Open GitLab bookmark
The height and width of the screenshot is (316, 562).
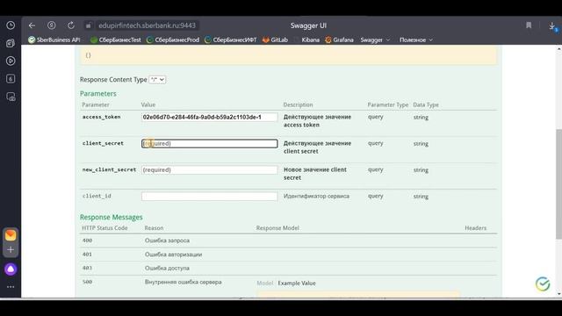coord(275,39)
